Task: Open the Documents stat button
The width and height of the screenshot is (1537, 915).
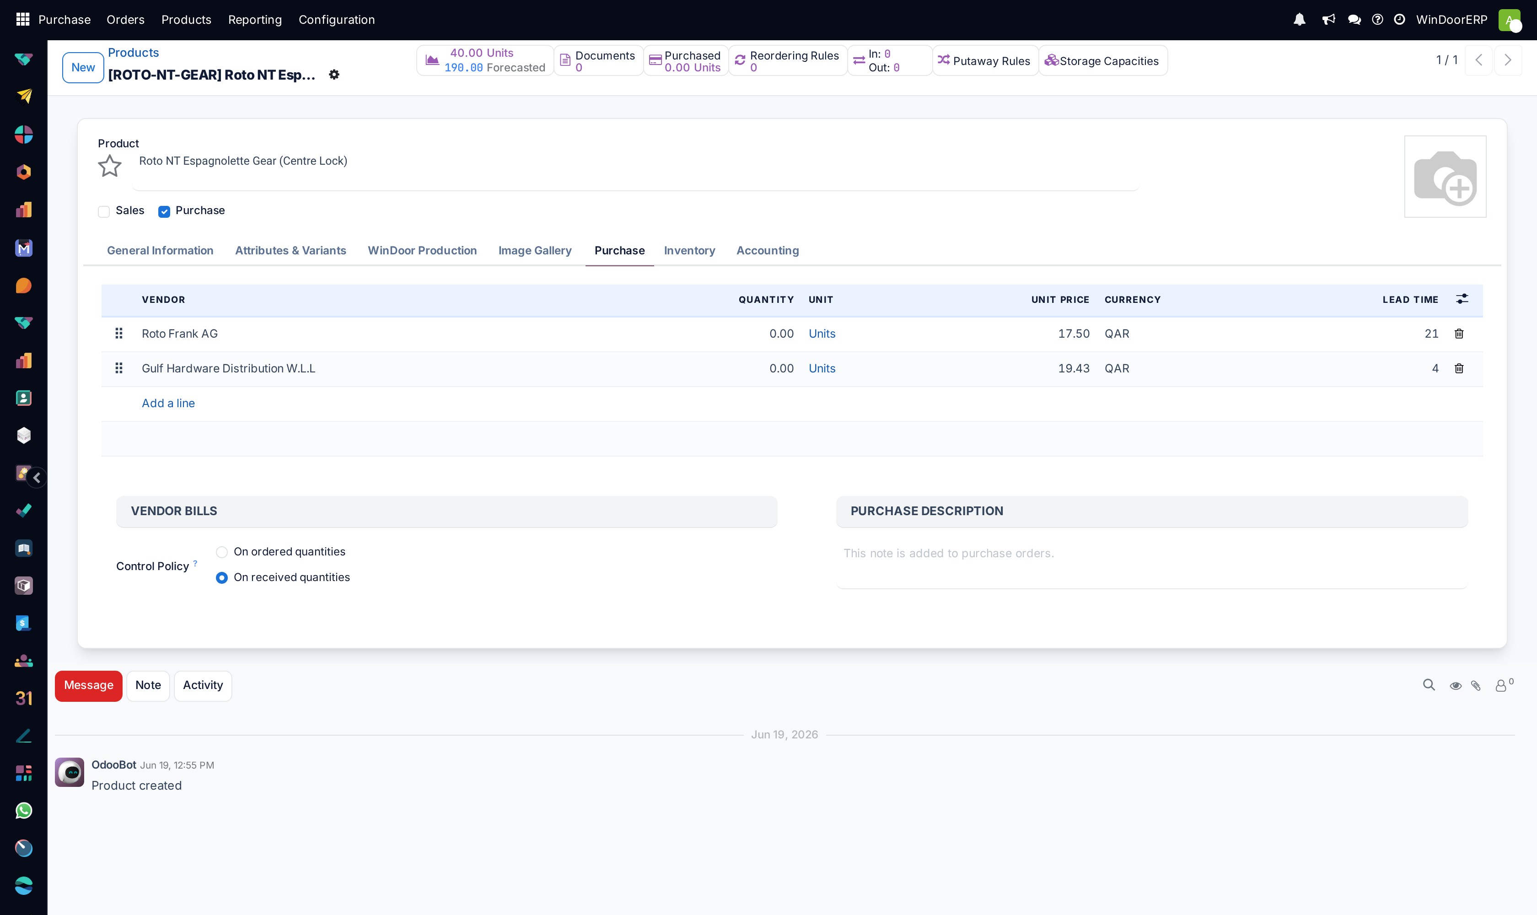Action: click(x=599, y=60)
